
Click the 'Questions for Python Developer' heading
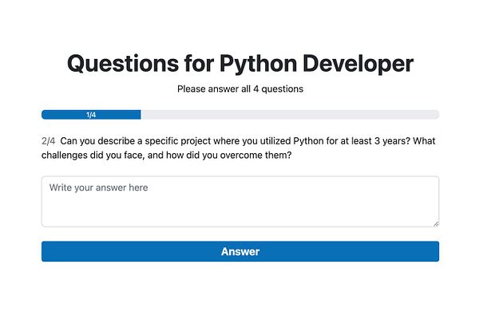coord(239,64)
